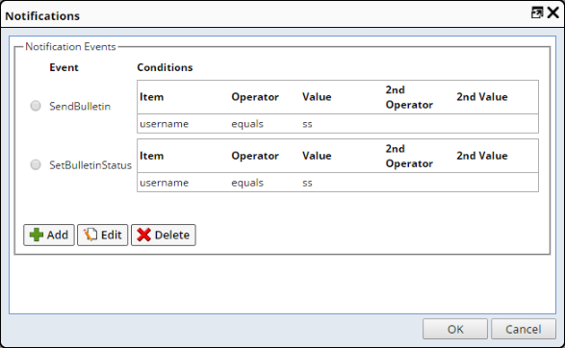Click the Notifications dialog title

tap(42, 15)
